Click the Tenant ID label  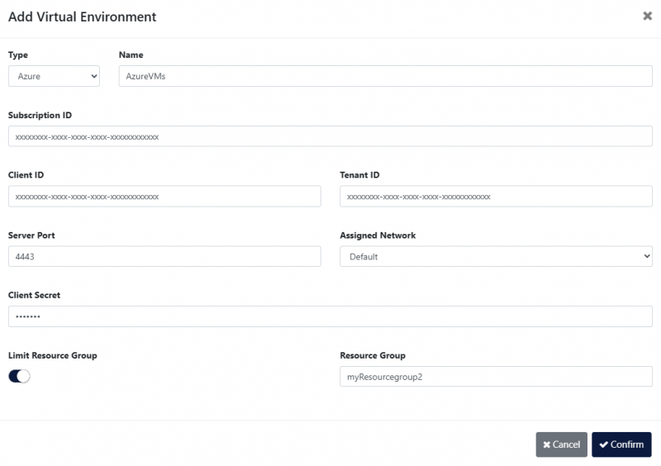(359, 175)
